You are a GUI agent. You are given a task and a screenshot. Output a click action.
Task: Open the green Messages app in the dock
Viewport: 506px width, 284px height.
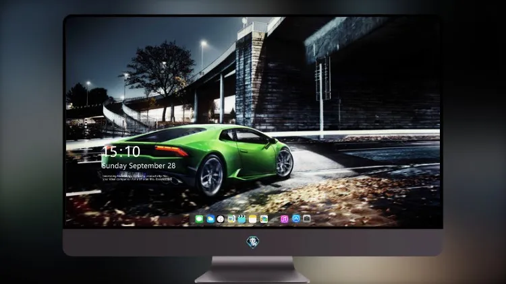(x=199, y=219)
